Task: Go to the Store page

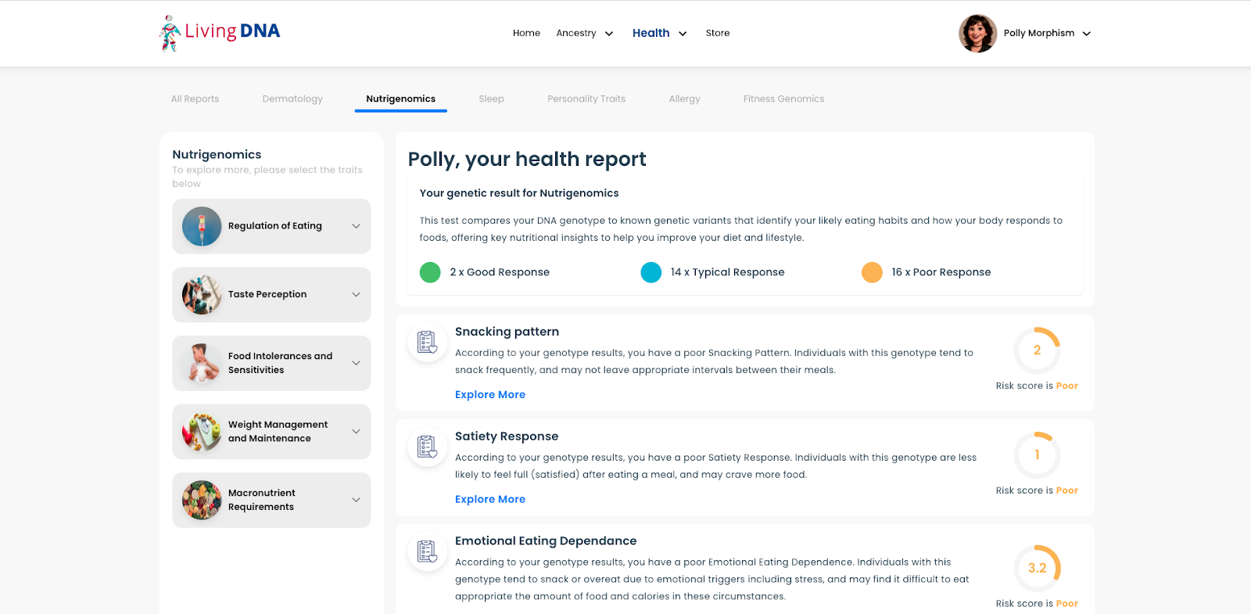Action: (x=718, y=33)
